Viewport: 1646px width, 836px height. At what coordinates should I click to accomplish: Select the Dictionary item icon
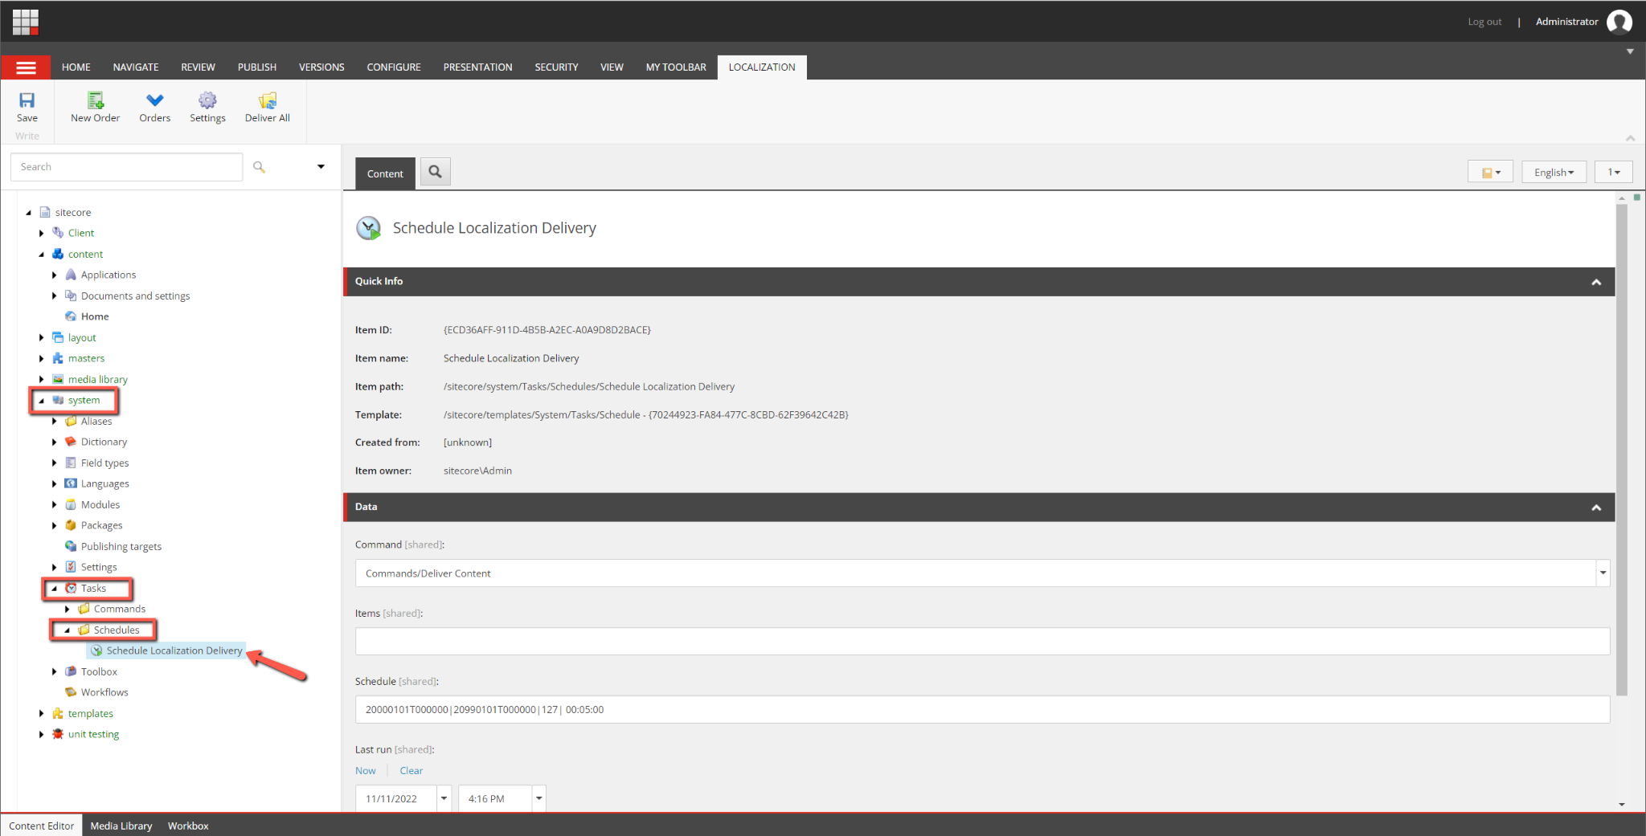71,442
